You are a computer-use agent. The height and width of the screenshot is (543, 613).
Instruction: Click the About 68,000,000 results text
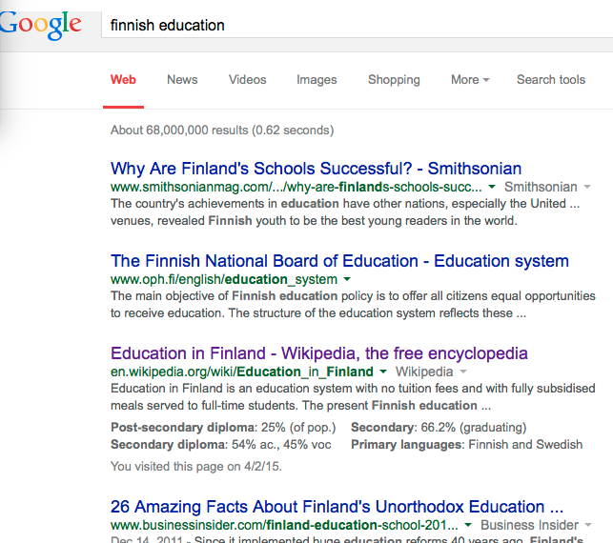point(222,131)
